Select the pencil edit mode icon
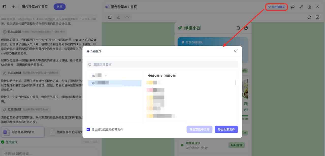The image size is (325, 156). pos(118,17)
